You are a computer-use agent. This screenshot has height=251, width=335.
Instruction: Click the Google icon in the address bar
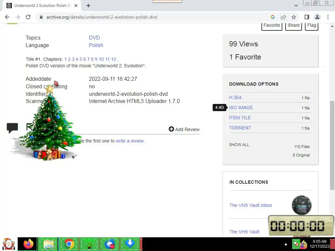click(273, 17)
